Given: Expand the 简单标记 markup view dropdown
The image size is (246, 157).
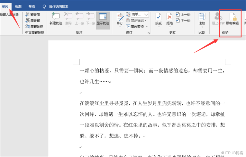Looking at the screenshot, I should (x=146, y=14).
